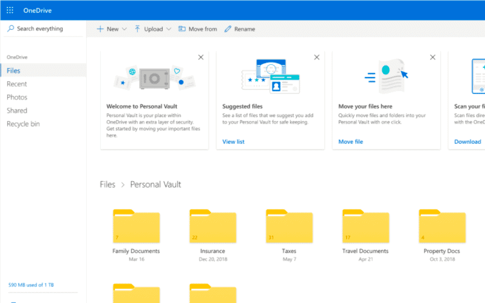Dismiss the Welcome to Personal Vault card
The height and width of the screenshot is (303, 485).
pyautogui.click(x=201, y=57)
